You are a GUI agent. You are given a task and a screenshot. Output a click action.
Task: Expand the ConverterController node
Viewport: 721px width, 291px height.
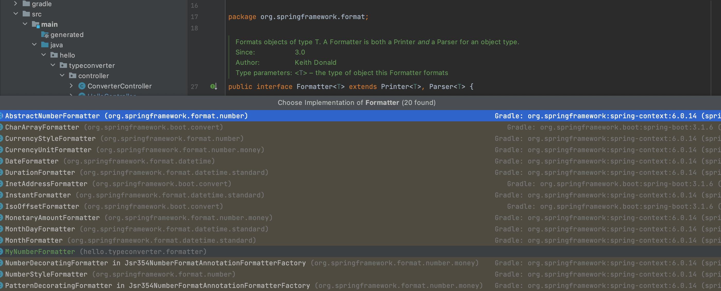click(x=71, y=86)
